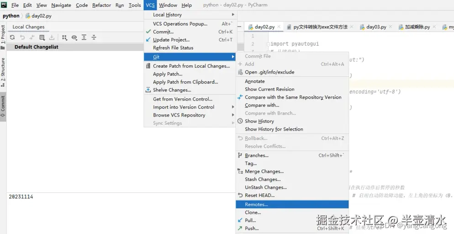Choose Apply Patch... entry
The height and width of the screenshot is (234, 454).
click(x=190, y=74)
